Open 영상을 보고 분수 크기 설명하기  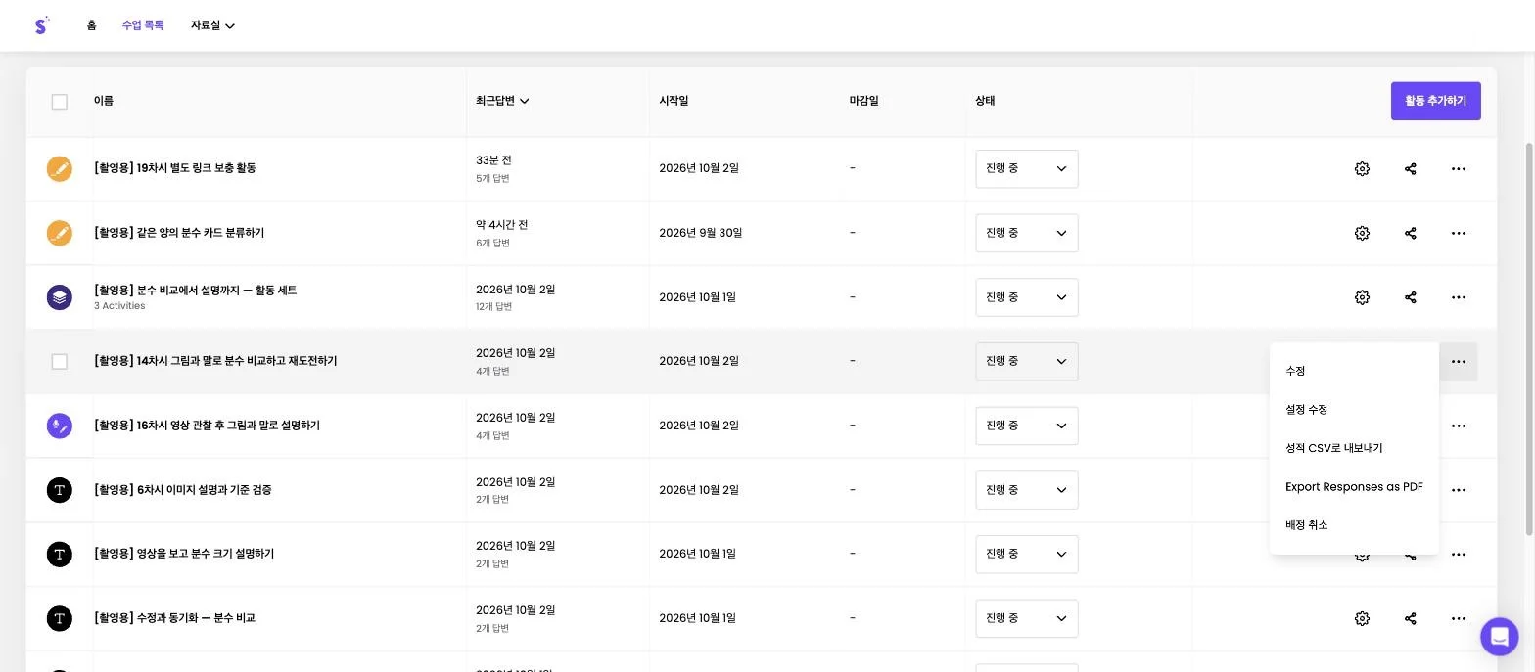point(184,554)
